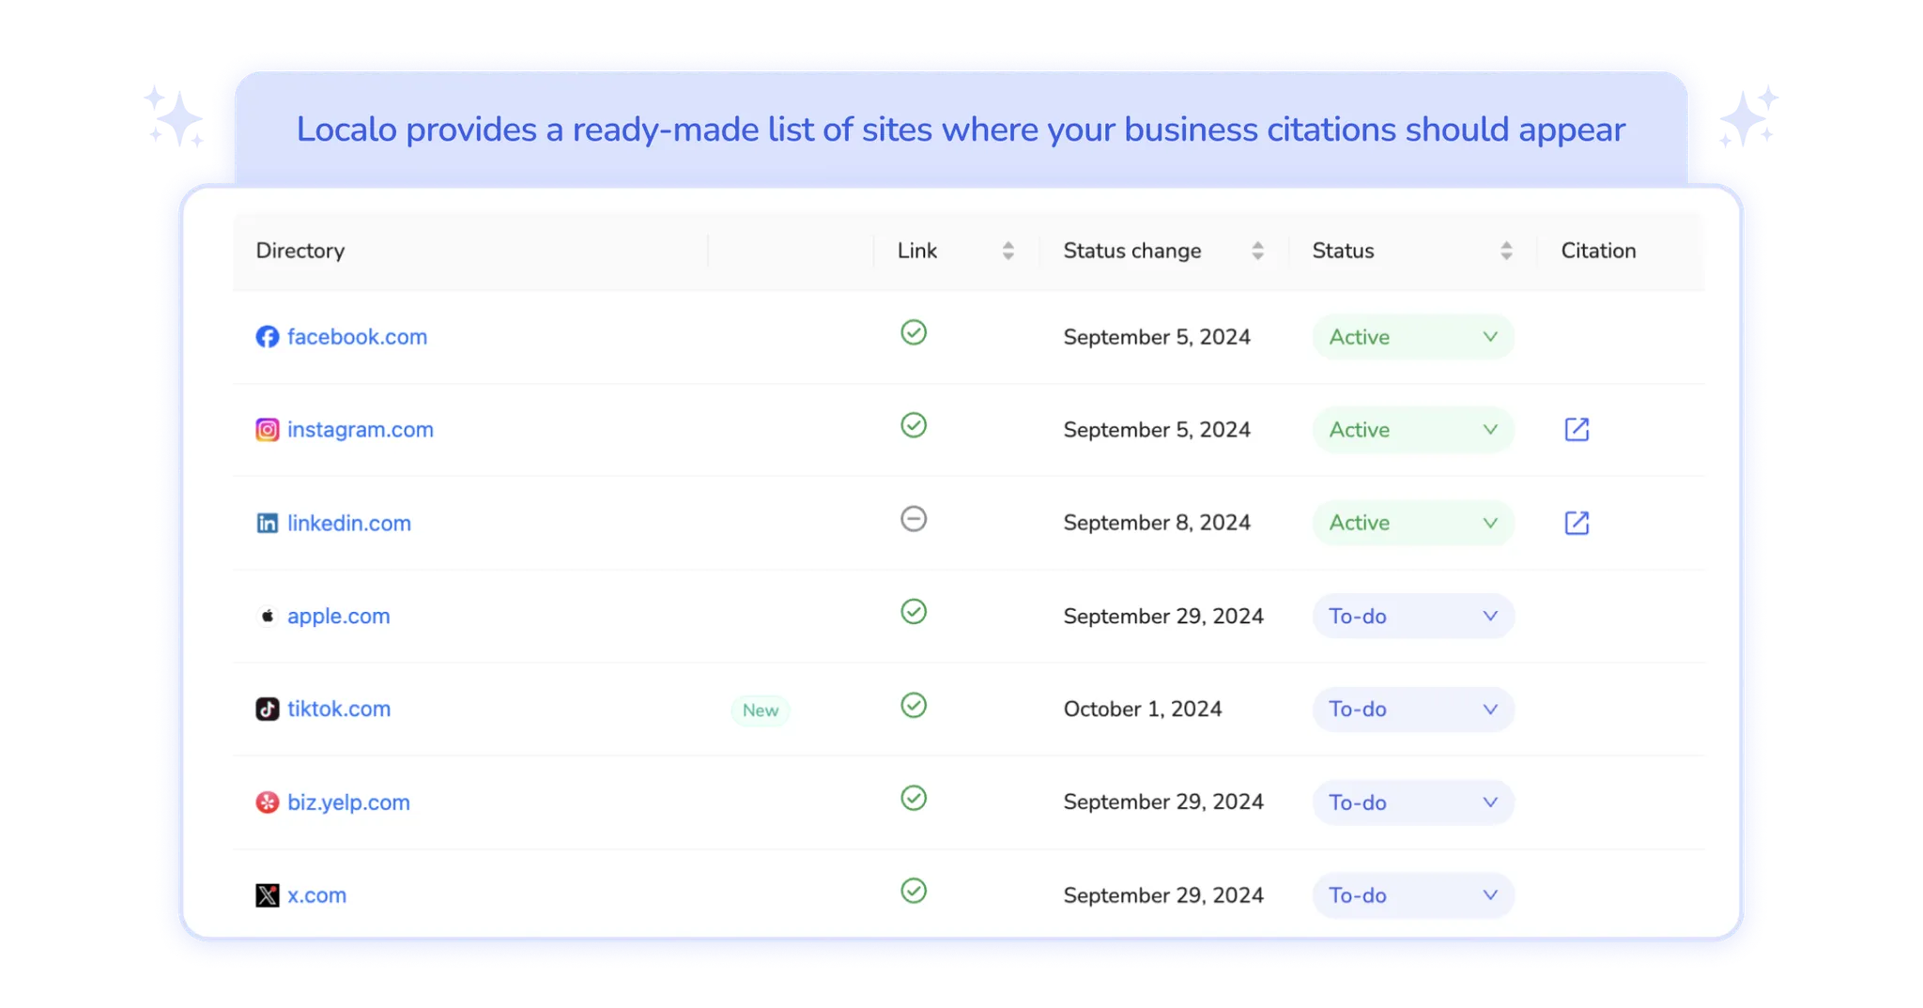Click the X logo icon
Viewport: 1923px width, 1008px height.
(x=268, y=895)
